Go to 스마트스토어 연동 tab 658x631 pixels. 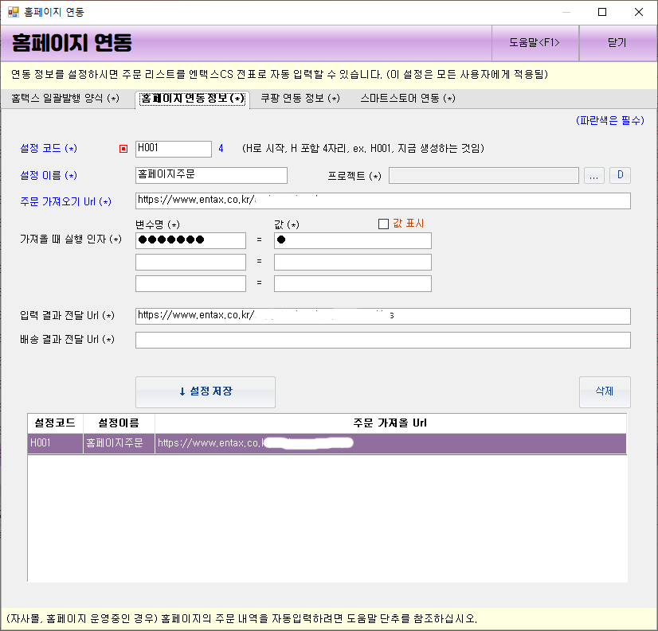(407, 99)
